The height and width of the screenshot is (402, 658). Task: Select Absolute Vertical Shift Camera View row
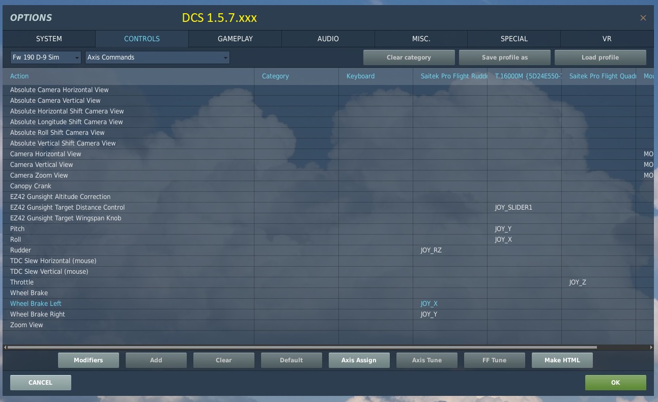click(328, 143)
